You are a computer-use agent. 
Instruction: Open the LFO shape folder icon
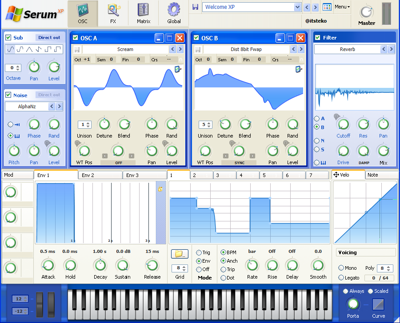point(180,254)
